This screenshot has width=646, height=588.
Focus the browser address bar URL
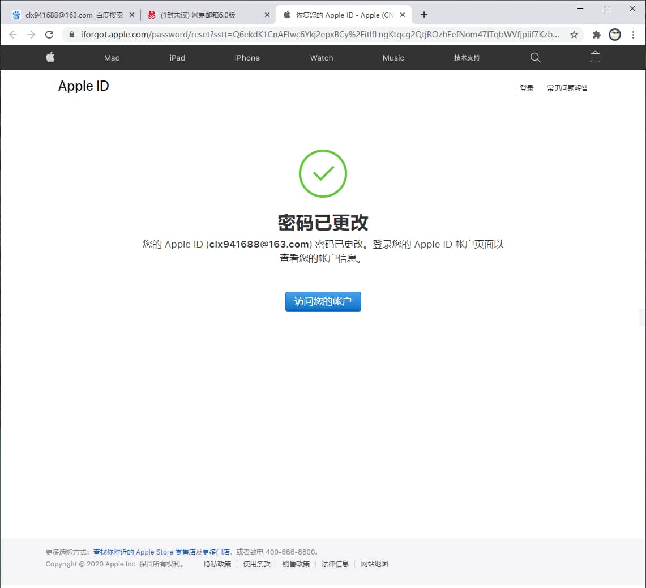click(320, 35)
